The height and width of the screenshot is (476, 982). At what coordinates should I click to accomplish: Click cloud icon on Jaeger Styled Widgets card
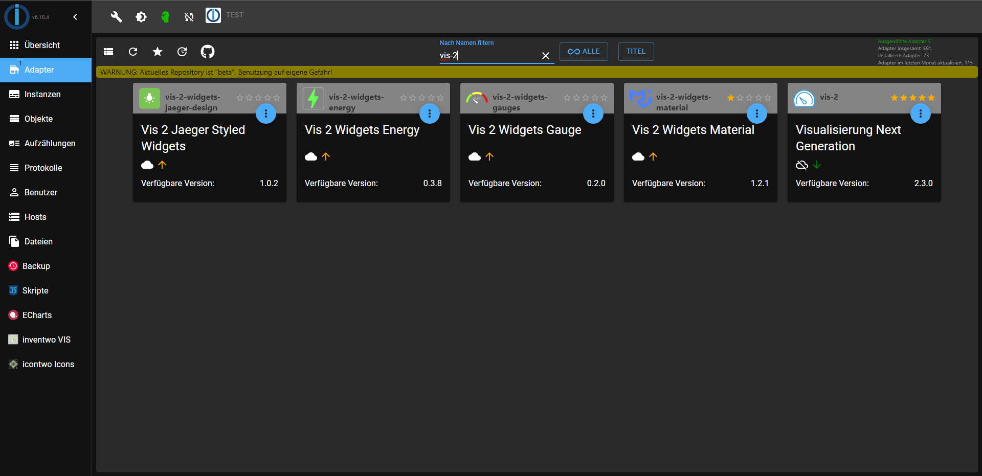147,165
